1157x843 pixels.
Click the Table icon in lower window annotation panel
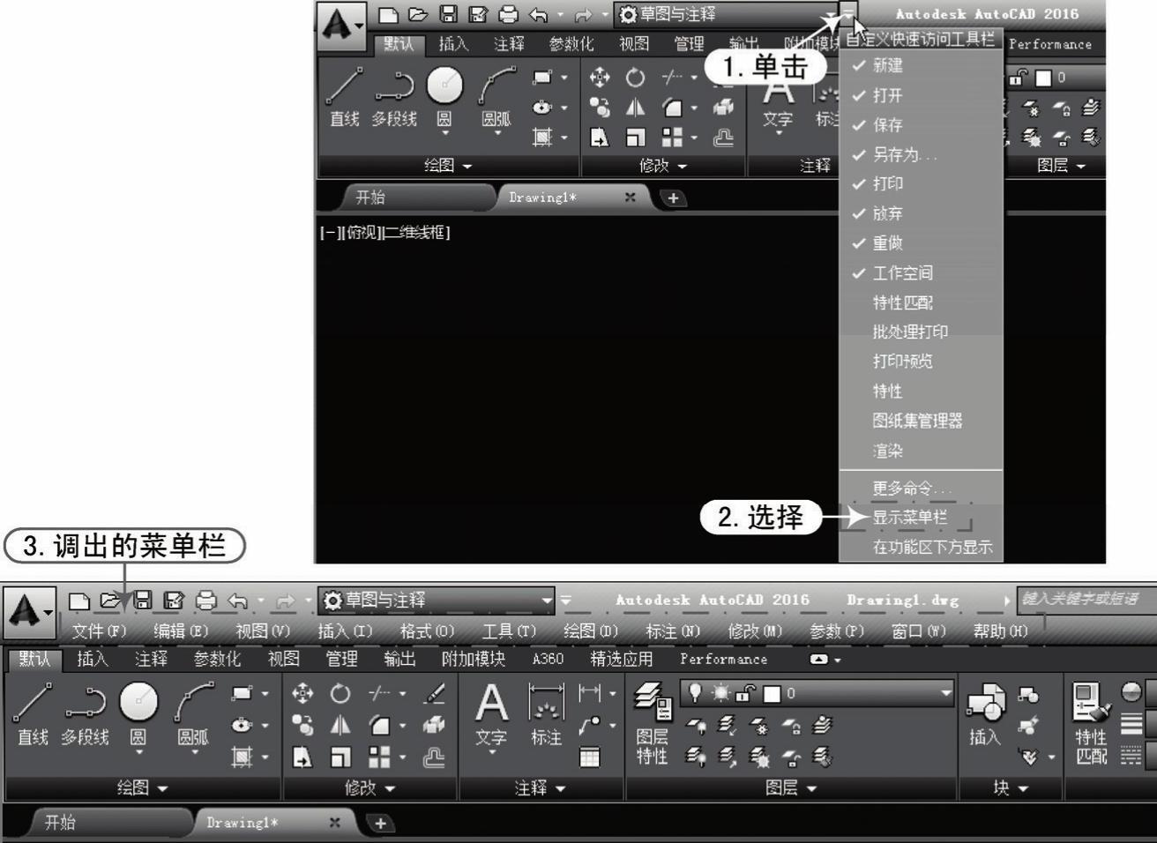point(589,757)
